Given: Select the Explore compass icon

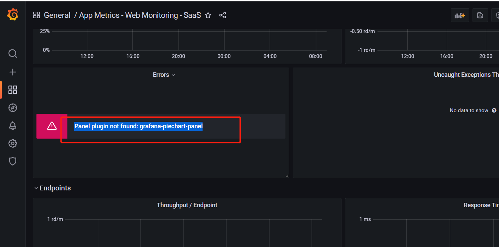Looking at the screenshot, I should coord(12,107).
